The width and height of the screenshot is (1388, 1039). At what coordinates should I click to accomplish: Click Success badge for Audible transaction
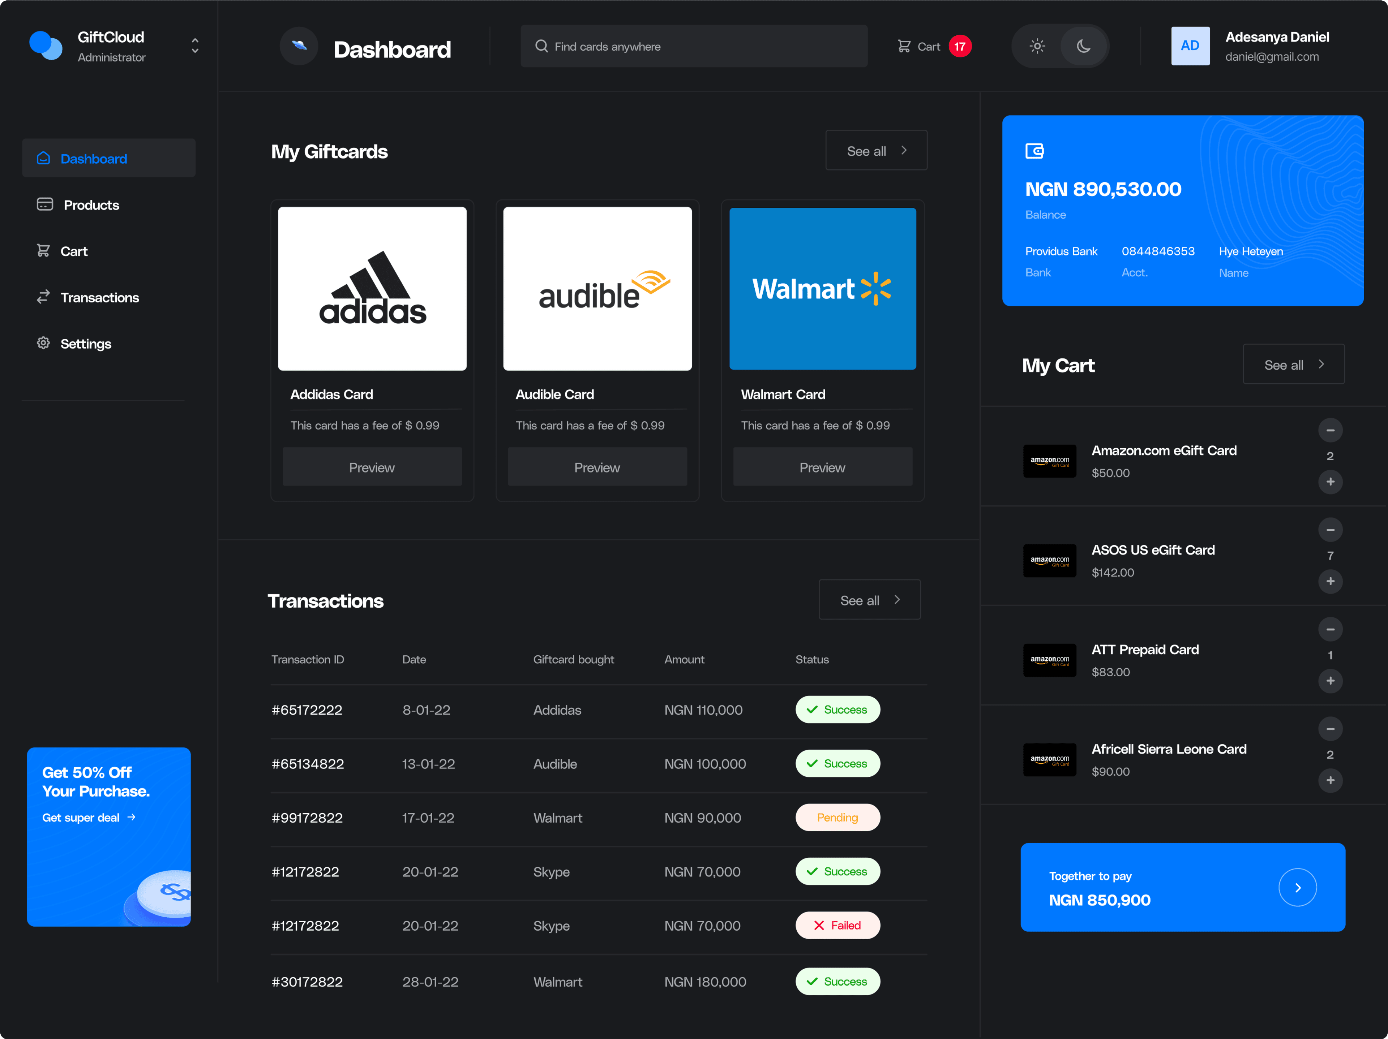838,764
